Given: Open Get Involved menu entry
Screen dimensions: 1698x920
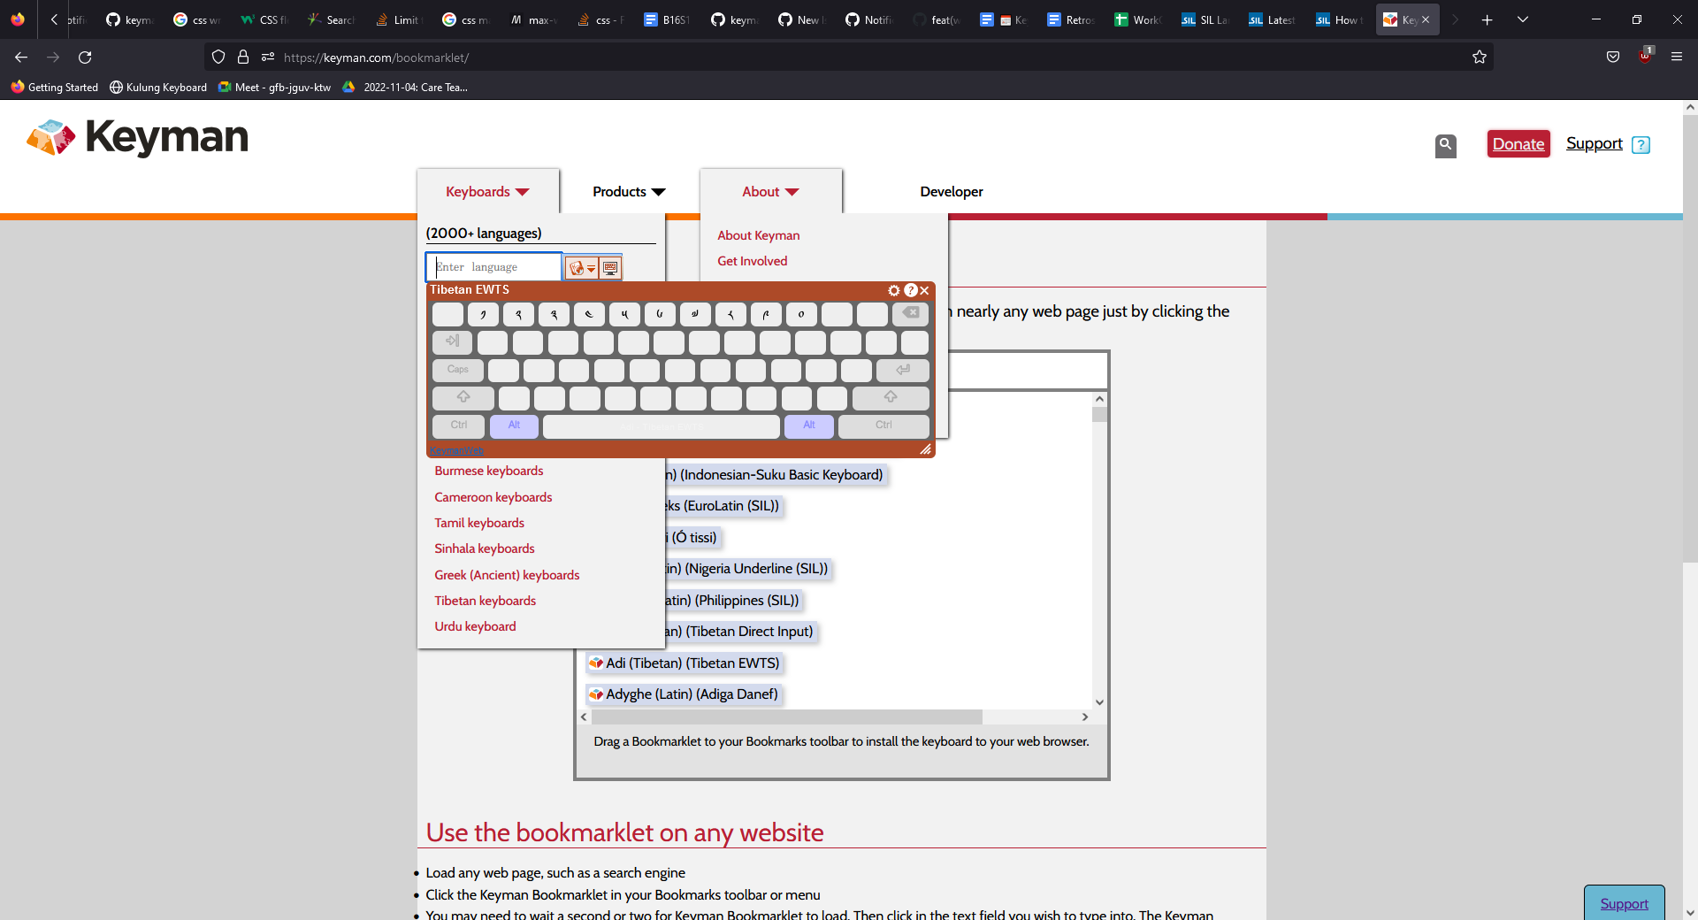Looking at the screenshot, I should pos(753,261).
